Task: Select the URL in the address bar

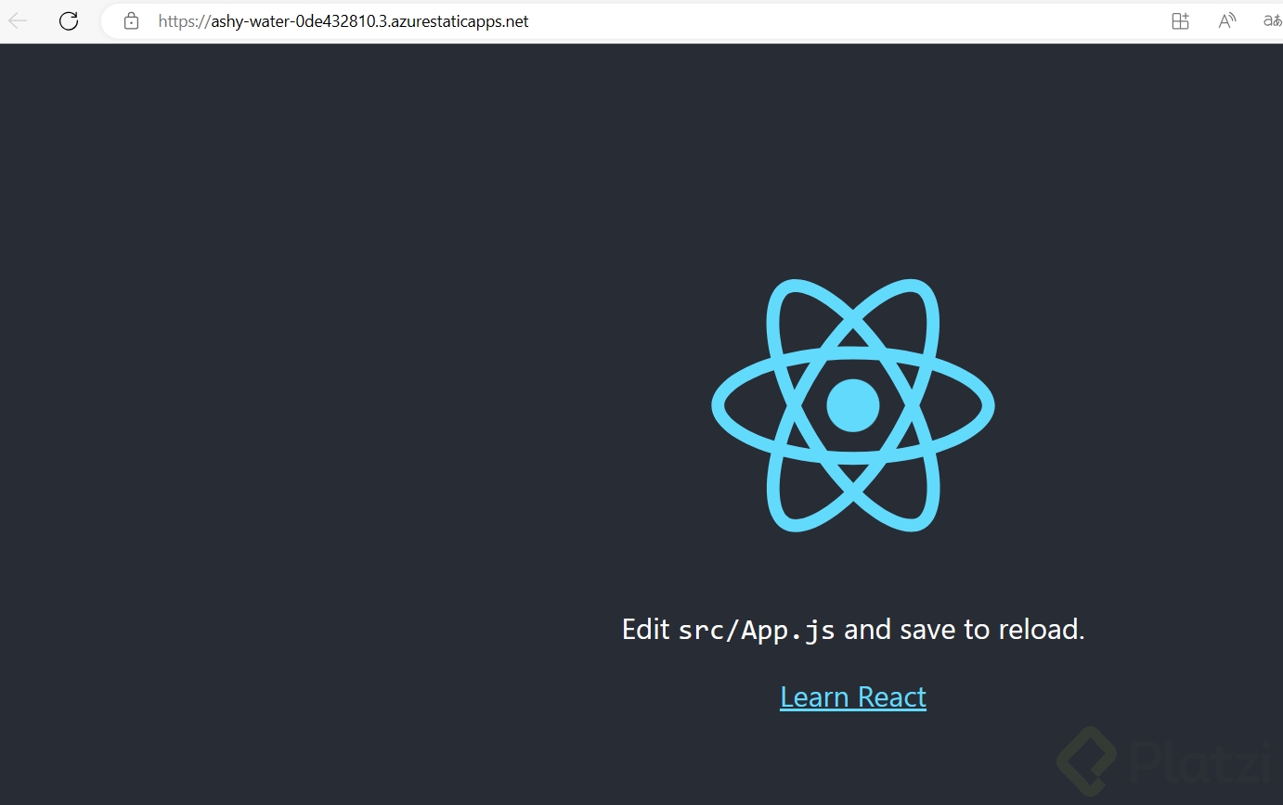Action: 343,20
